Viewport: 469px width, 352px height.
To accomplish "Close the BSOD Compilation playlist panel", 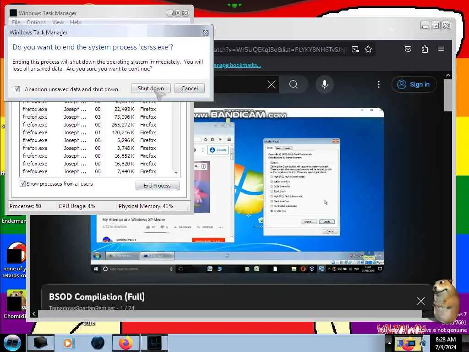I will click(x=421, y=301).
